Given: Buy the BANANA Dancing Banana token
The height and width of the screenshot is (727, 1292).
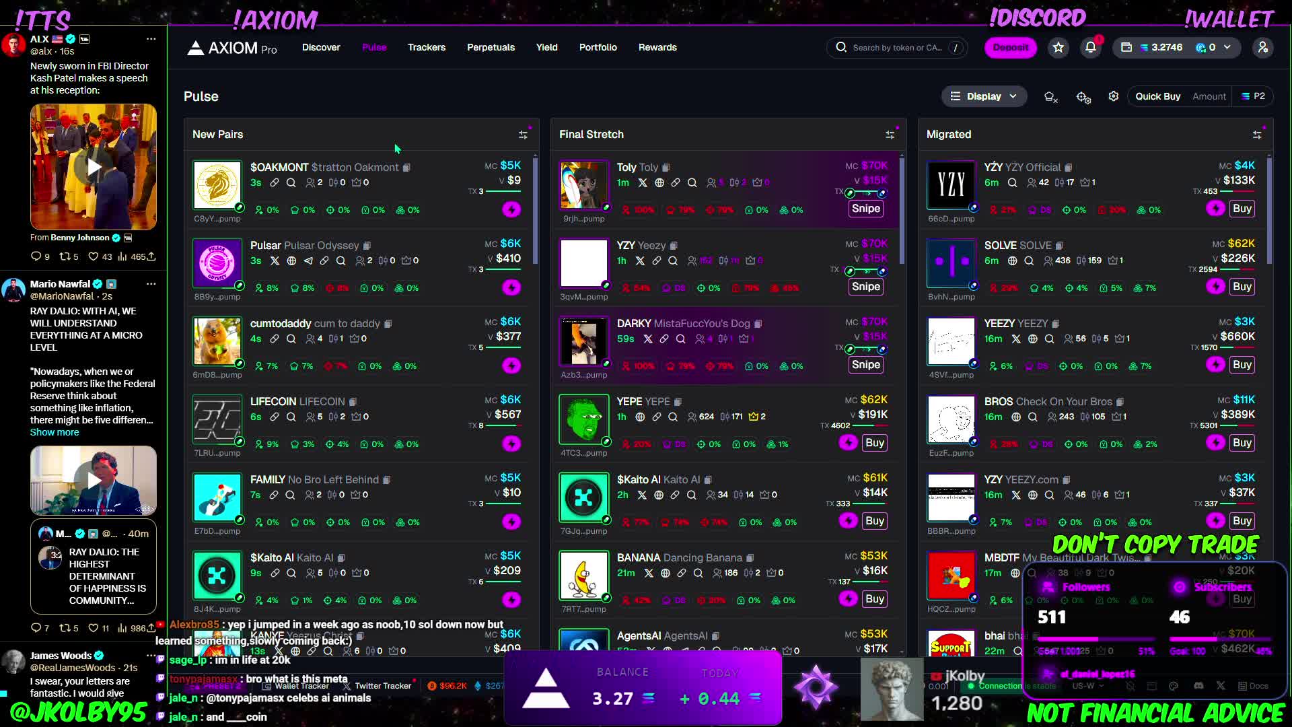Looking at the screenshot, I should coord(875,599).
